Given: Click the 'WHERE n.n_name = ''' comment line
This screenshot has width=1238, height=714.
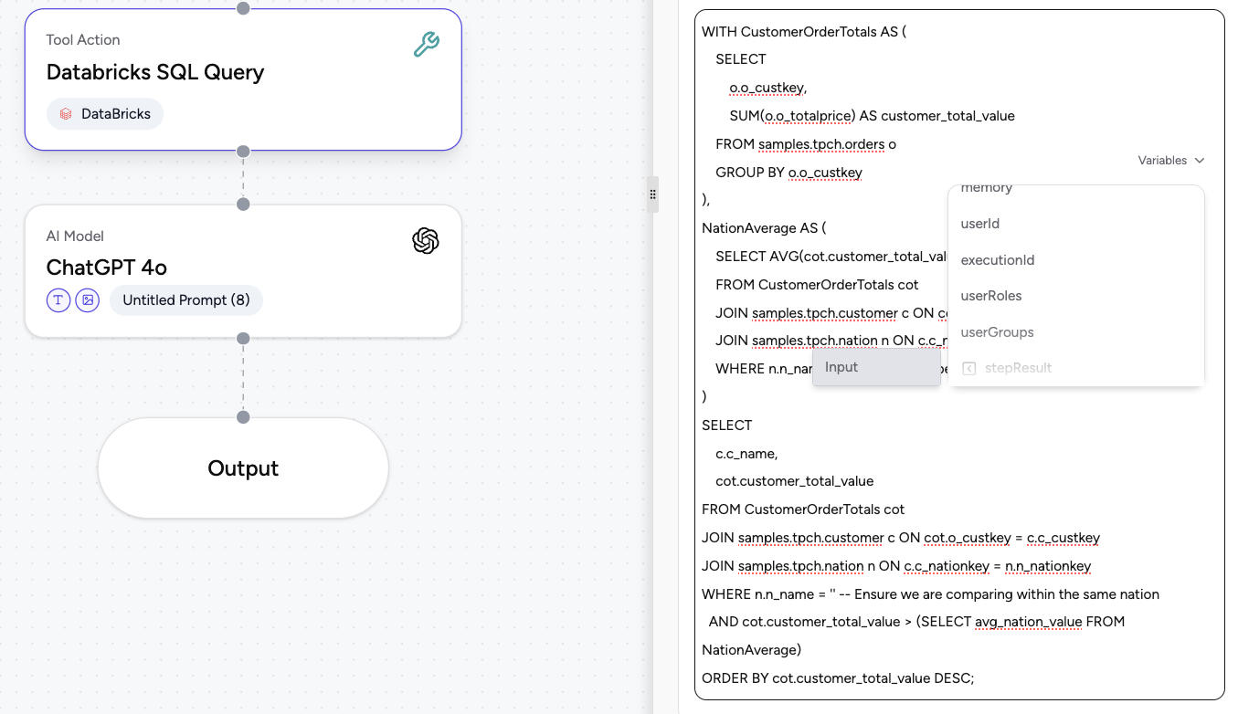Looking at the screenshot, I should [x=930, y=594].
